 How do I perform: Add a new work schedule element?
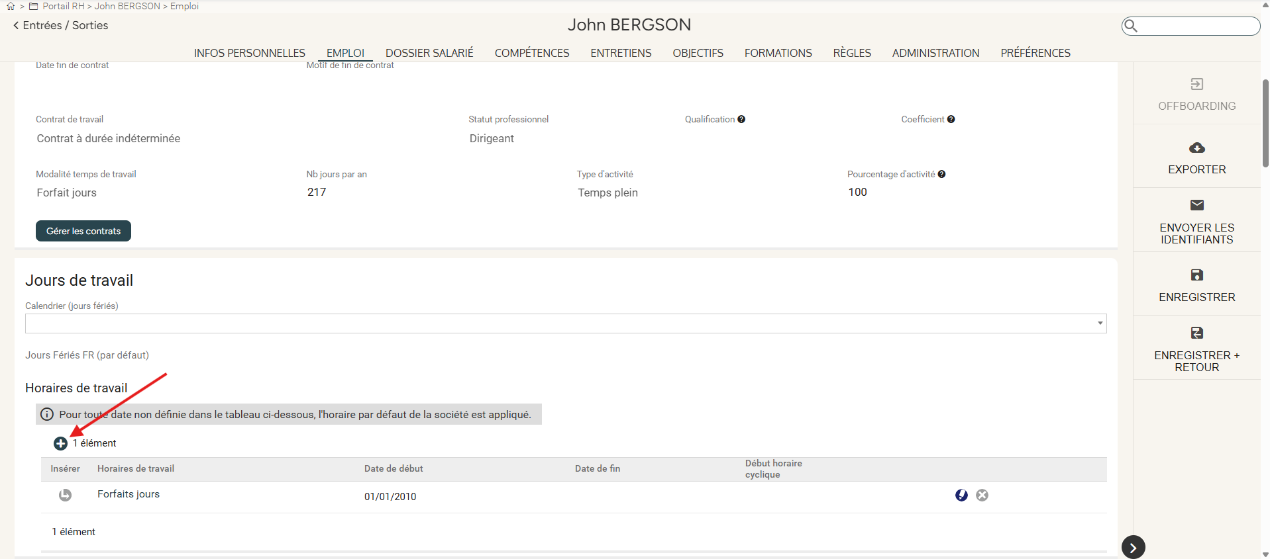tap(60, 444)
